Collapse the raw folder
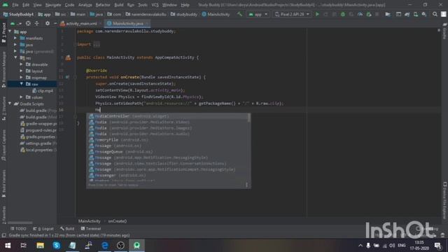Screen dimensions: 448x252 [x=22, y=84]
